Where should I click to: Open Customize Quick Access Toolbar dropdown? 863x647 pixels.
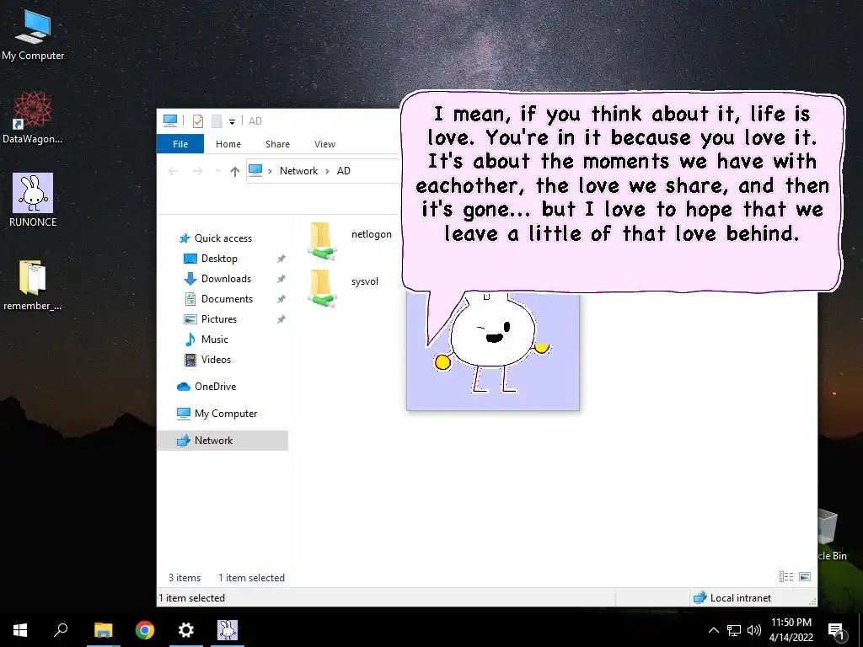(233, 121)
